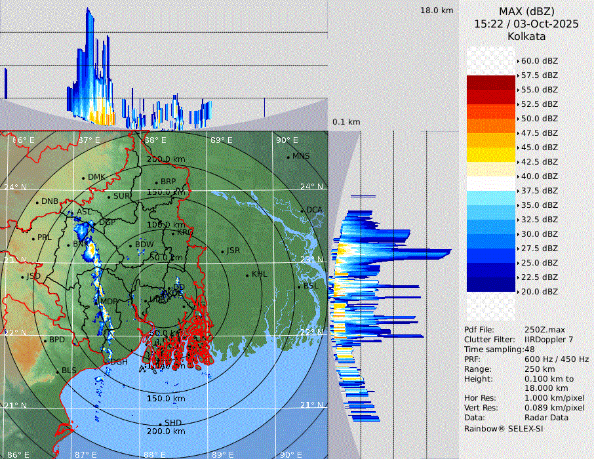Click the dark red swatch below 57.5 dBZ
This screenshot has height=459, width=594.
coord(491,83)
